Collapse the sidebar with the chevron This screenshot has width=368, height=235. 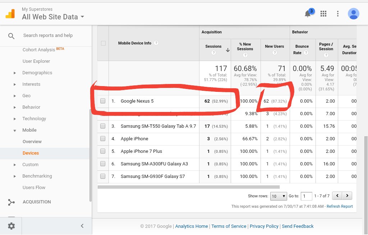pyautogui.click(x=82, y=226)
